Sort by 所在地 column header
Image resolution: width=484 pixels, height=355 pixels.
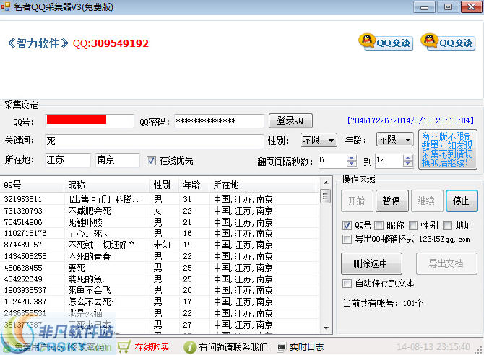(262, 185)
